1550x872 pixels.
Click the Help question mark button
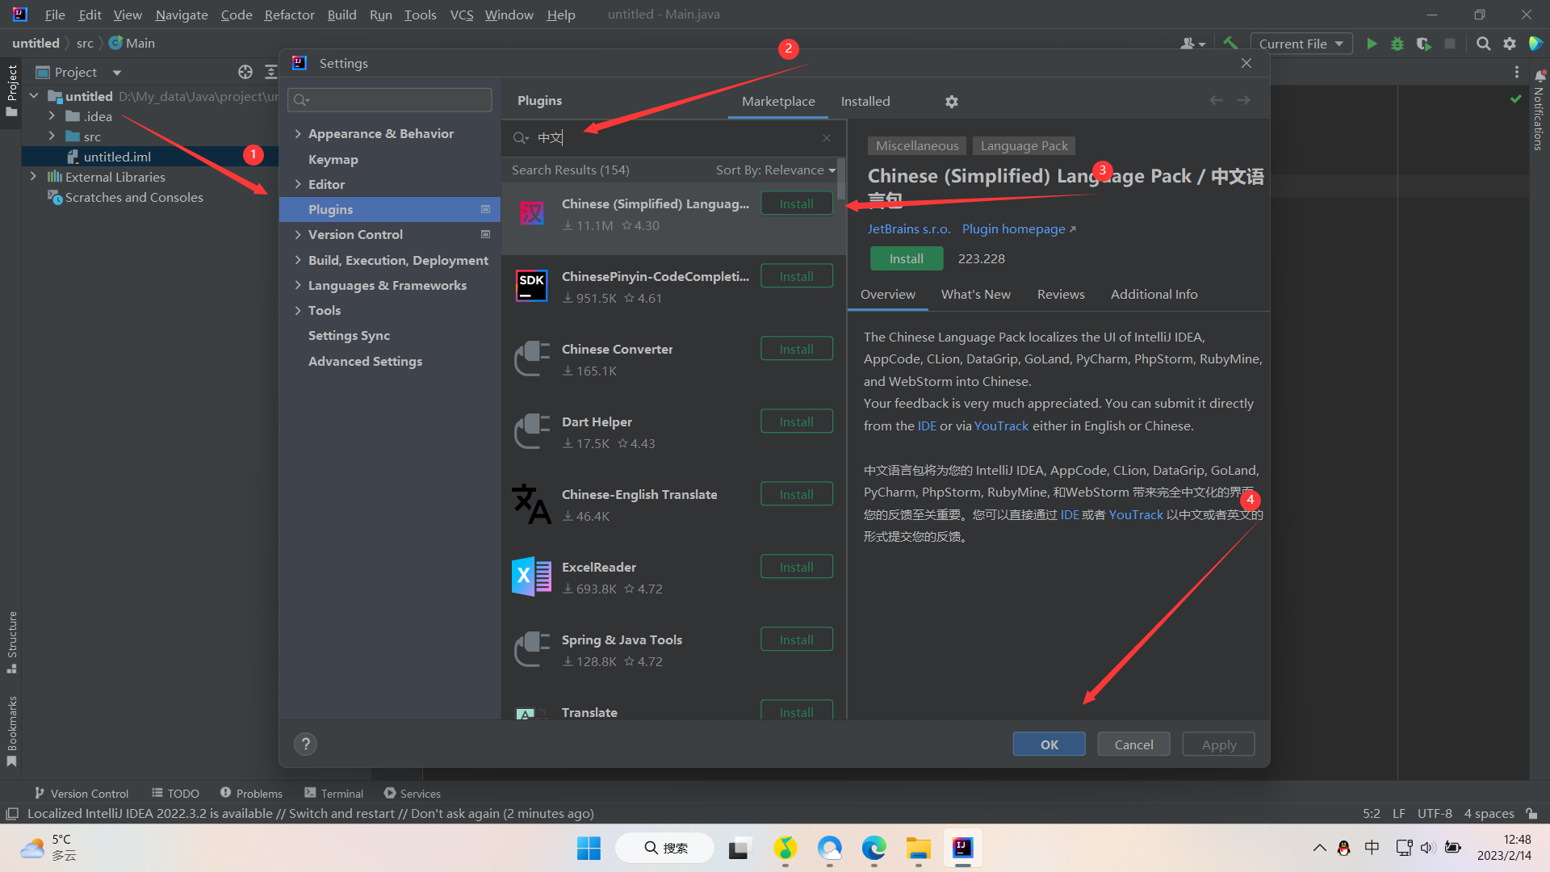(305, 744)
